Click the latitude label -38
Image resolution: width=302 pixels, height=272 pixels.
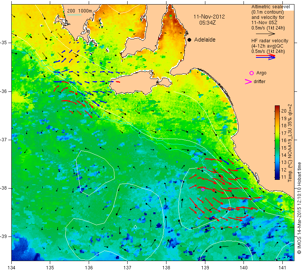[x=3, y=188]
